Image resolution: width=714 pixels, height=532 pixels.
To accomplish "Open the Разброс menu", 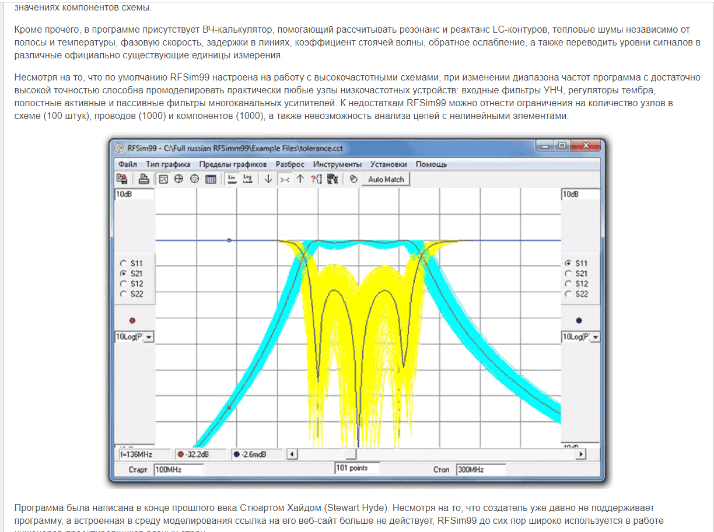I will 290,164.
